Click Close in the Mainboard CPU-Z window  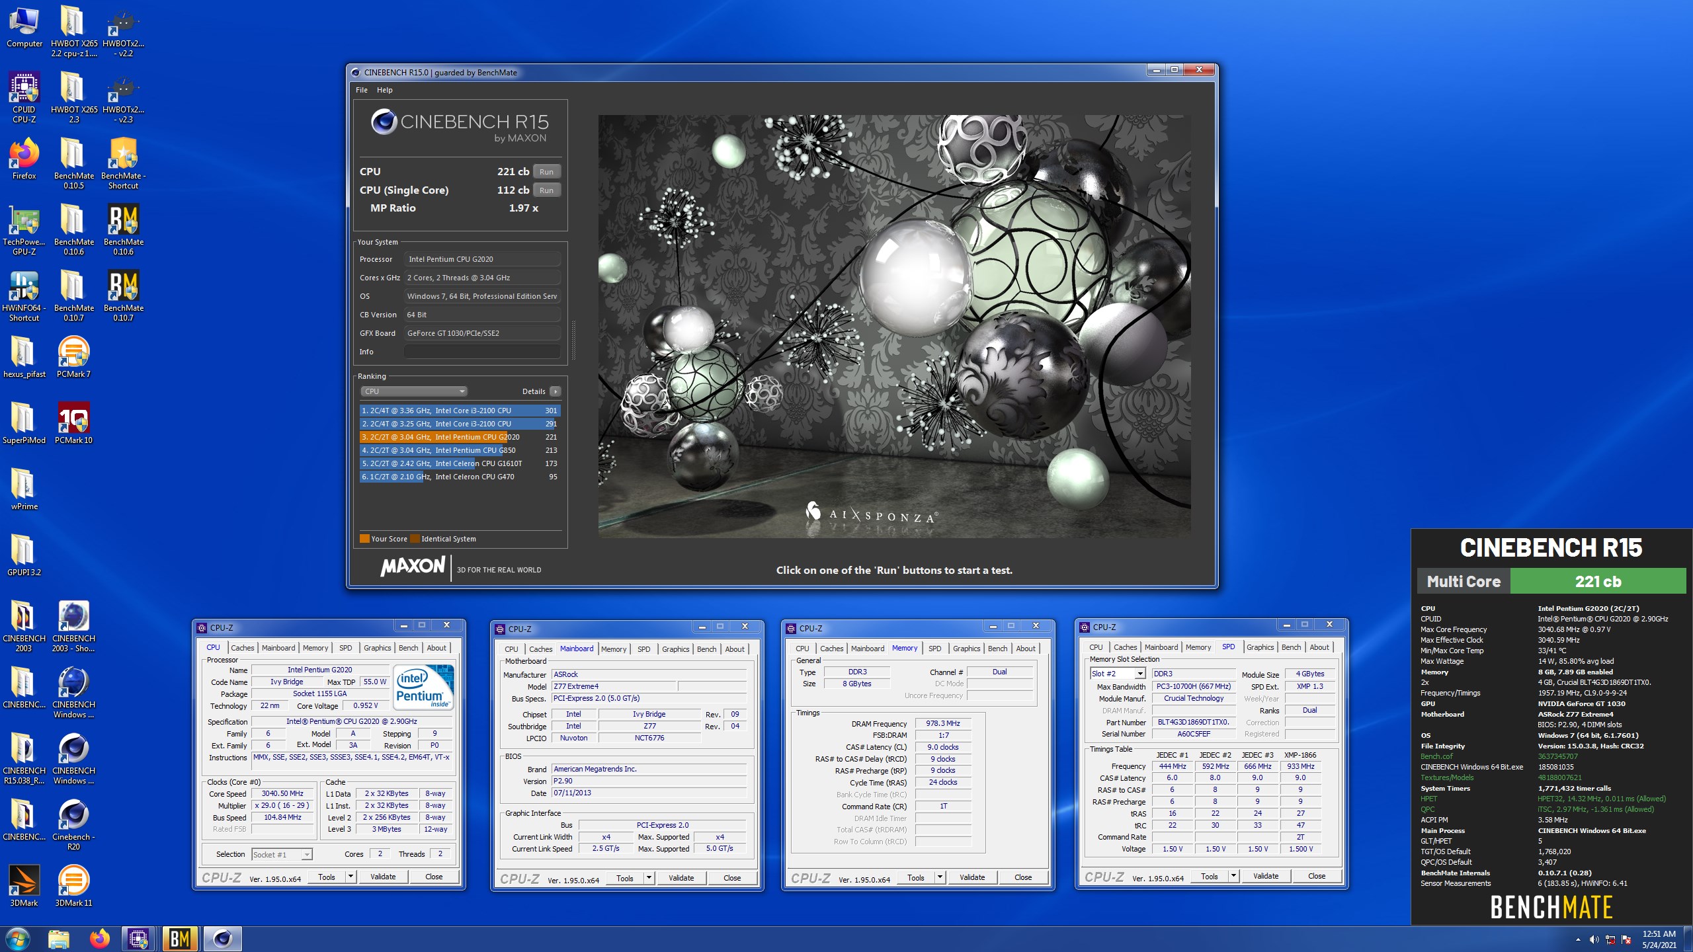[x=732, y=879]
